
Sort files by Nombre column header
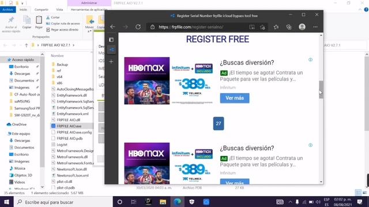pos(57,56)
